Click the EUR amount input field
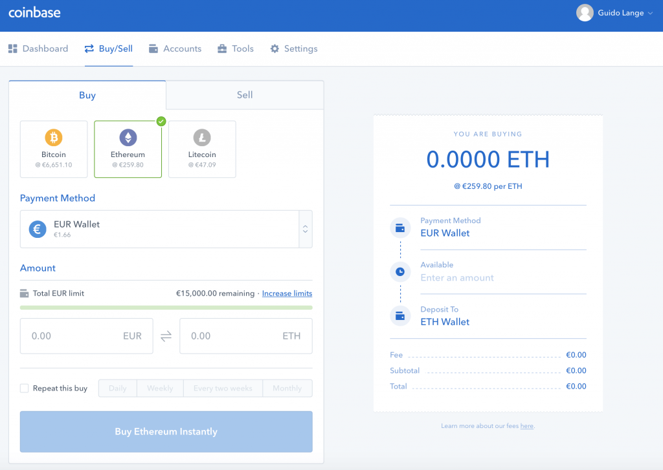The image size is (663, 470). pos(87,336)
